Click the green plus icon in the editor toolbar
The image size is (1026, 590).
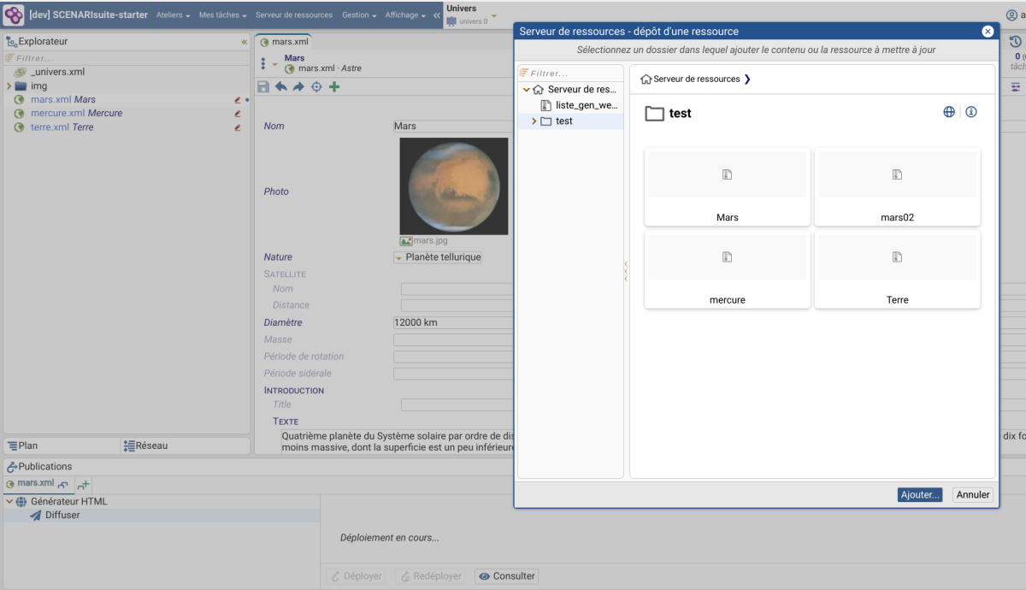point(334,87)
